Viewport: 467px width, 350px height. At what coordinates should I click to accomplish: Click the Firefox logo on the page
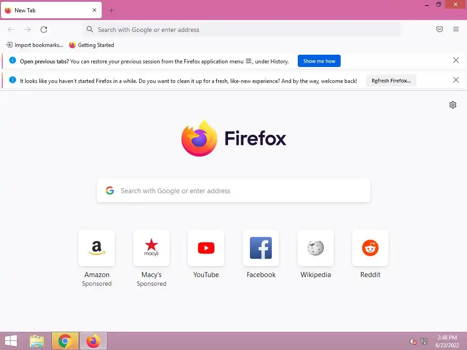[x=199, y=139]
